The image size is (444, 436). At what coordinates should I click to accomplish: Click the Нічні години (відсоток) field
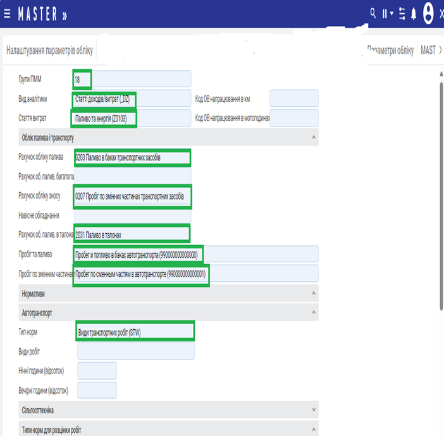[97, 371]
